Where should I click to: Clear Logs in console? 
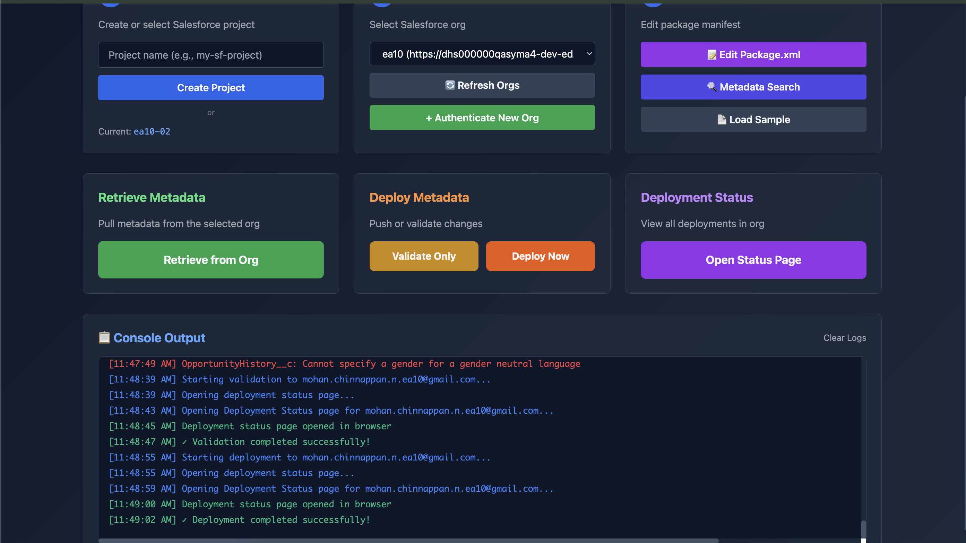click(845, 338)
